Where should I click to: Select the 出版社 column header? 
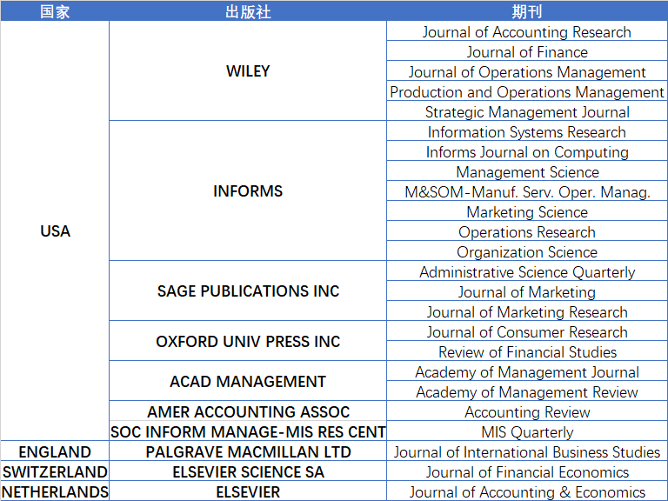coord(248,11)
